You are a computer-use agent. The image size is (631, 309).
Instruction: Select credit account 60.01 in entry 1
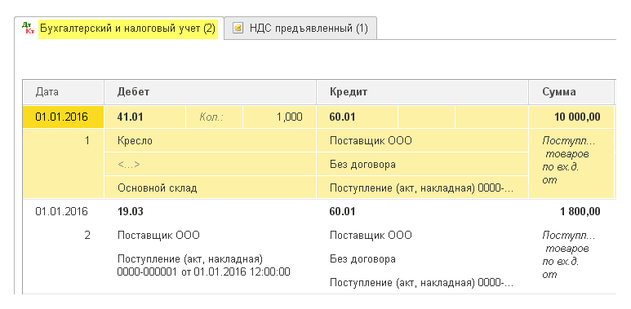click(x=357, y=117)
